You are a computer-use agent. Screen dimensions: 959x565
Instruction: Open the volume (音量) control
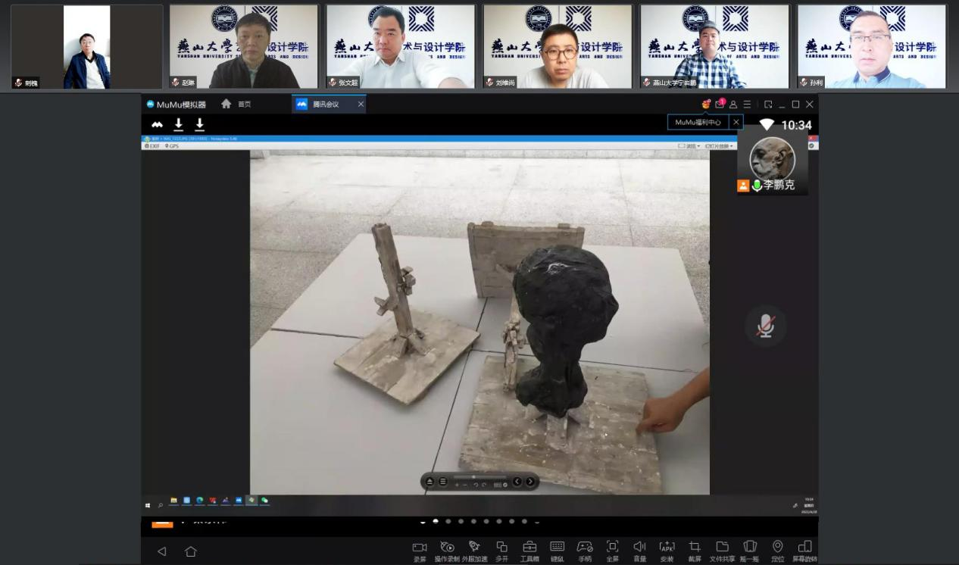coord(639,548)
